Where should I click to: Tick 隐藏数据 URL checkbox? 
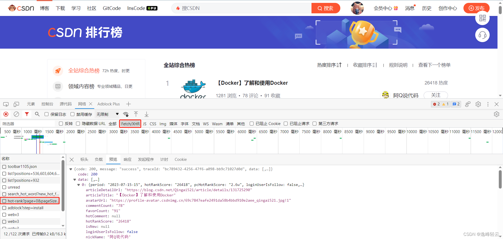click(78, 123)
